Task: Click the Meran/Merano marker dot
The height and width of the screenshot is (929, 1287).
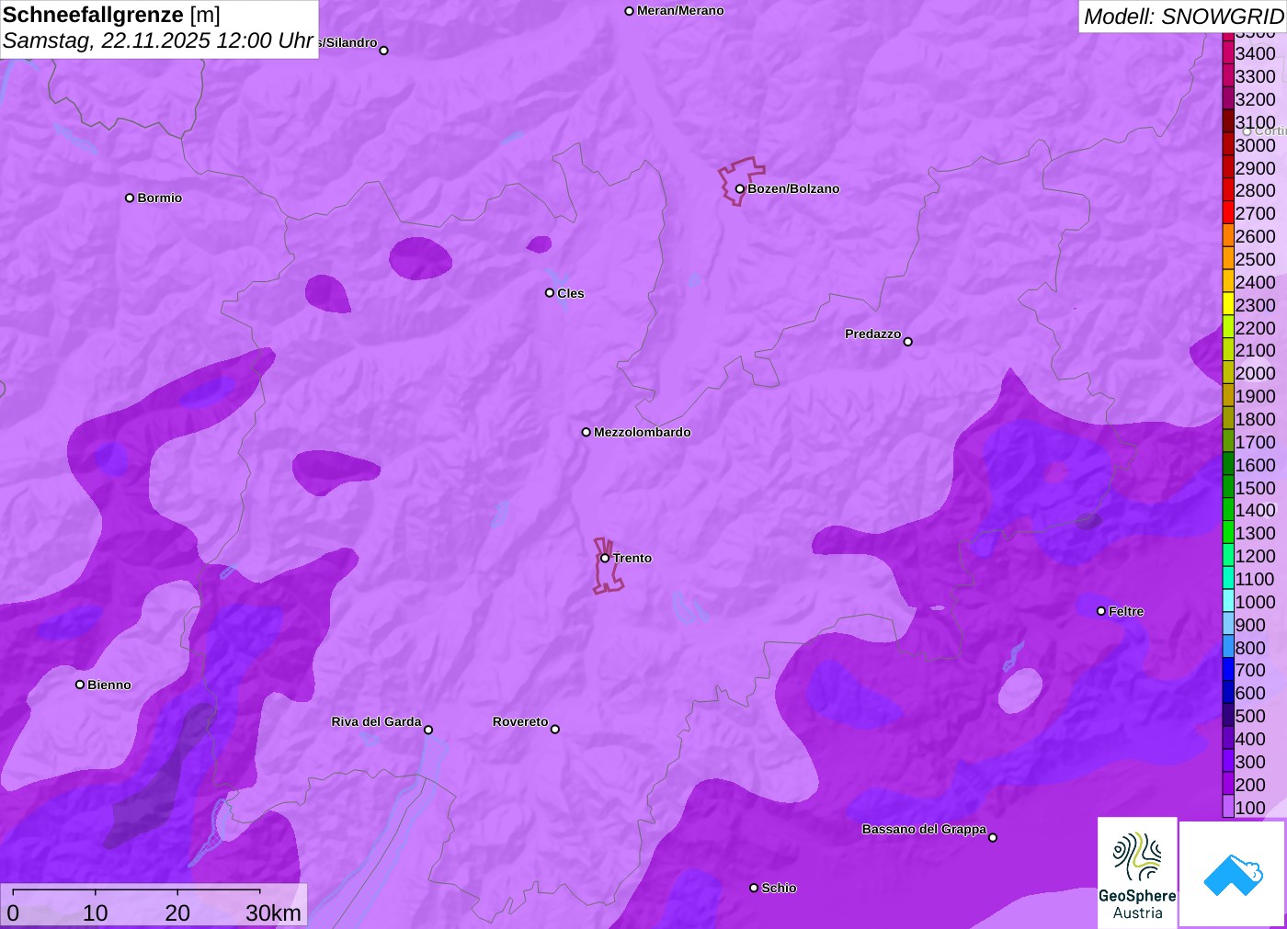Action: coord(629,11)
